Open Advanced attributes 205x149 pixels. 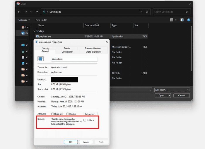point(90,114)
